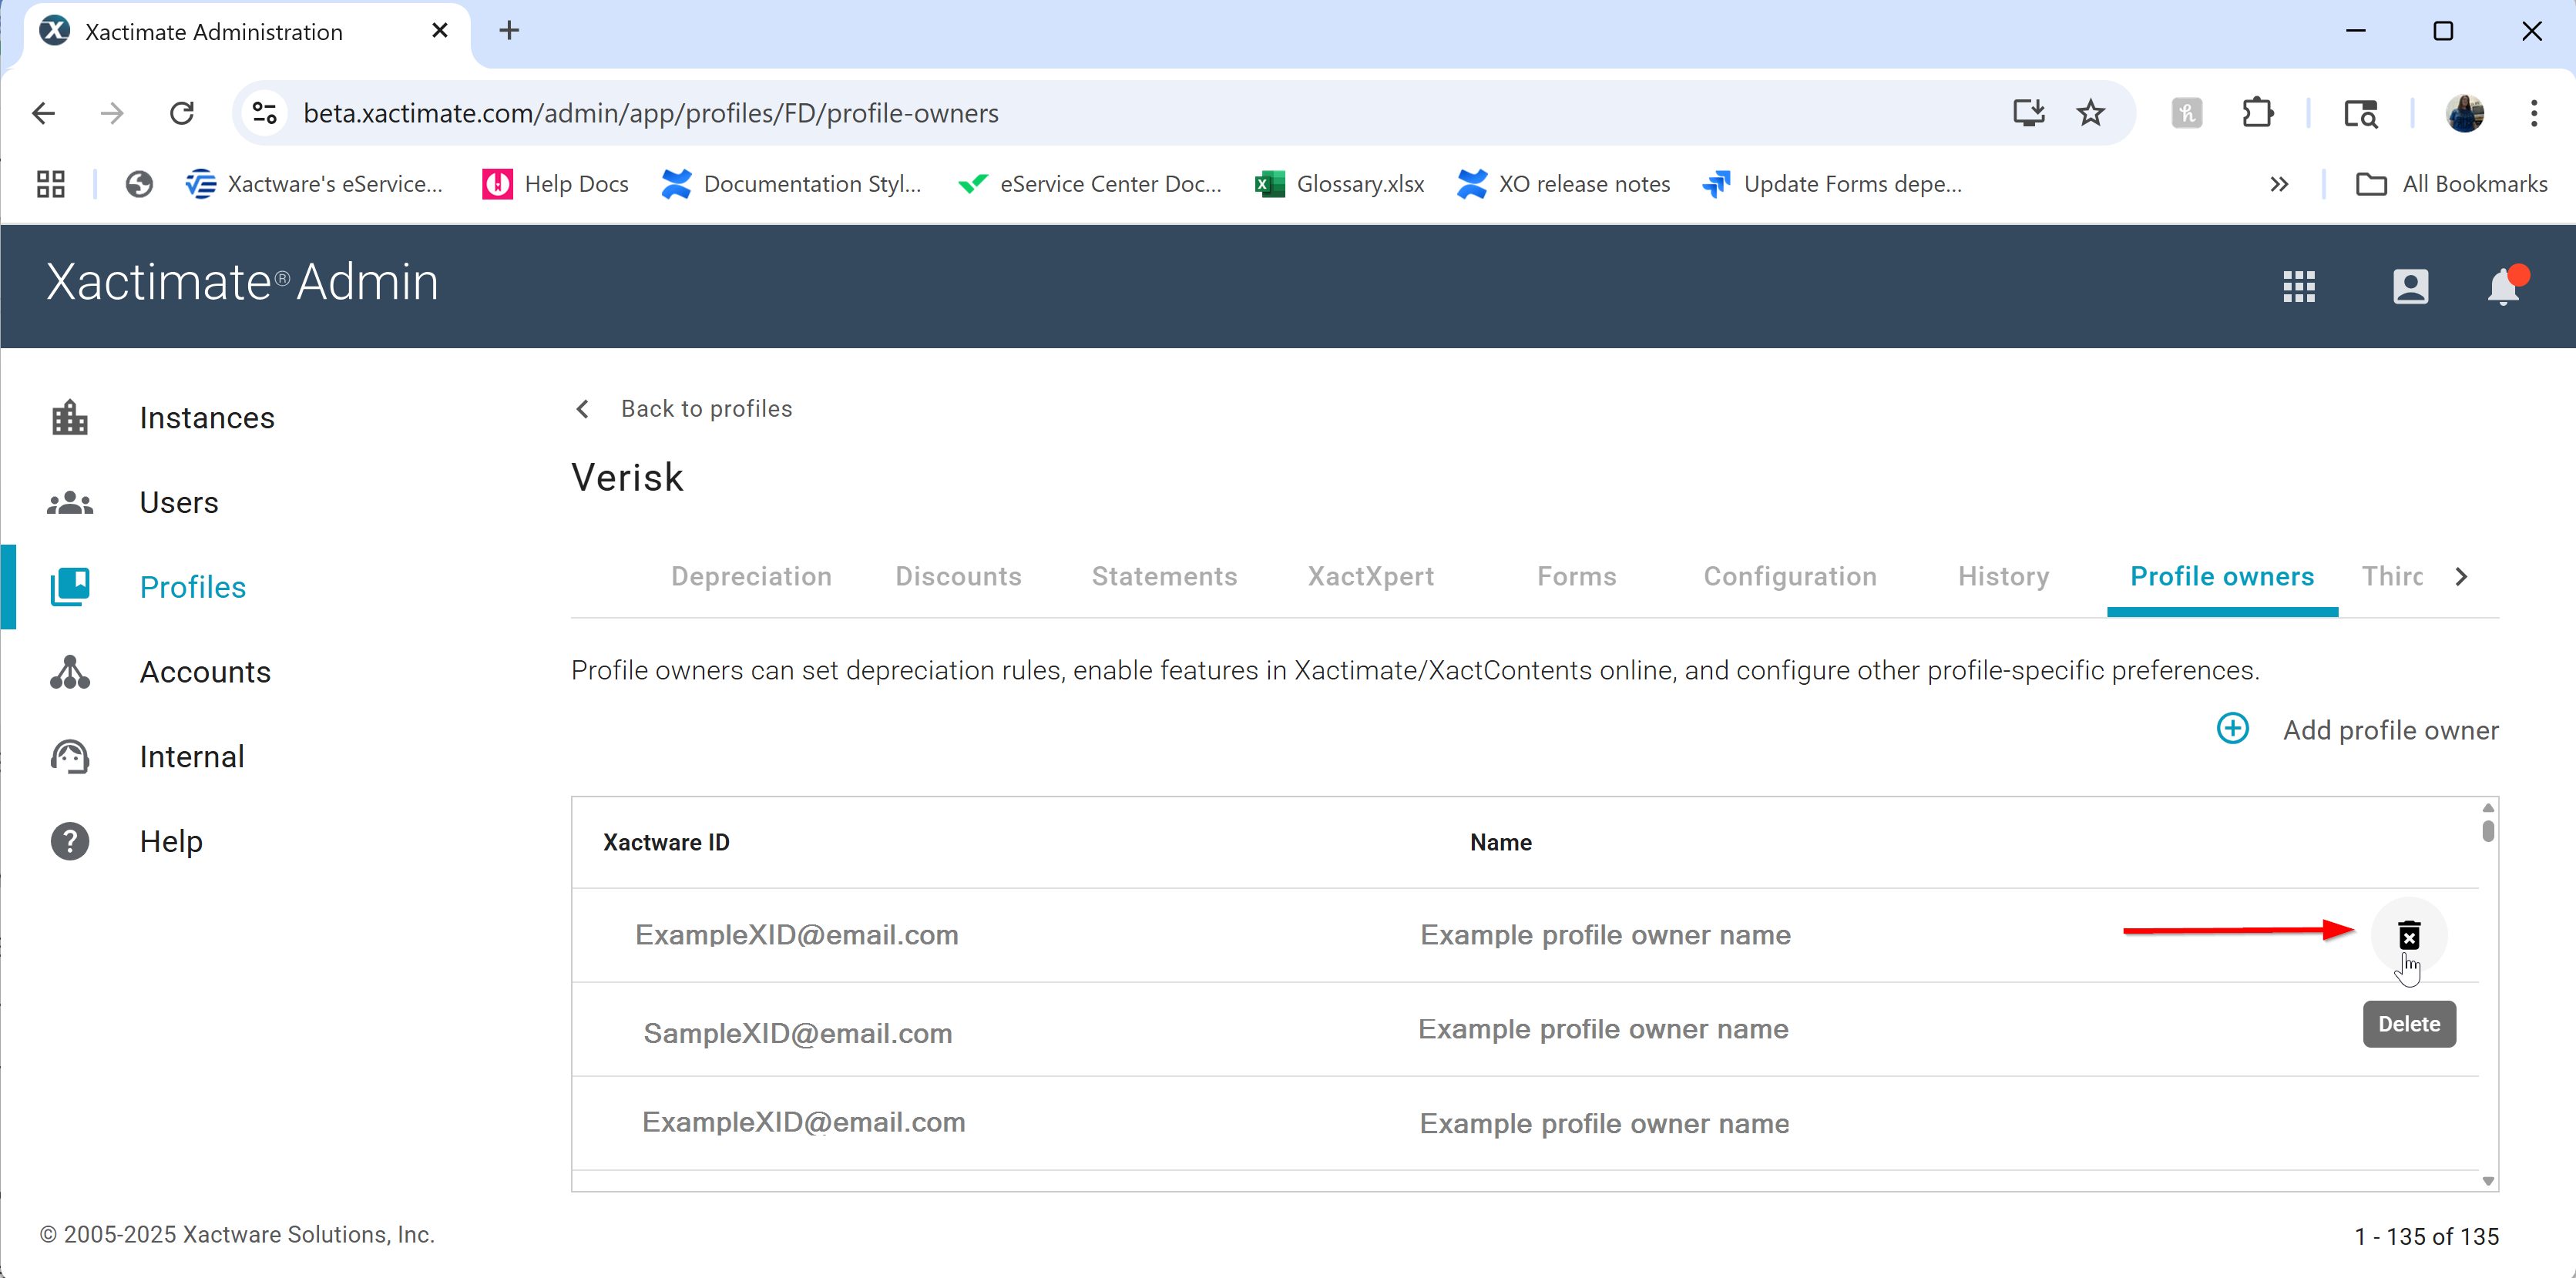Screen dimensions: 2576x1278
Task: Click the globe bookmark icon
Action: (x=139, y=184)
